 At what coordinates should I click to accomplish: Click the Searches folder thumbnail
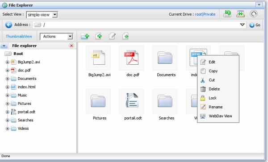tap(165, 101)
